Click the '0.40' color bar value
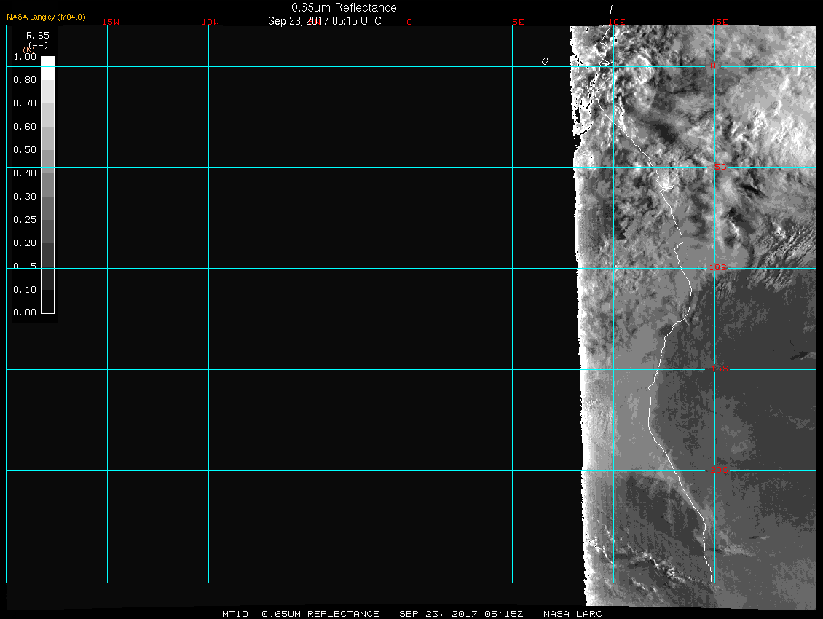The width and height of the screenshot is (823, 619). (25, 173)
